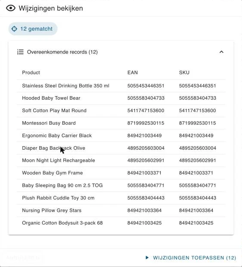Click EAN 4895205602991 of Moon Night Light

point(146,160)
